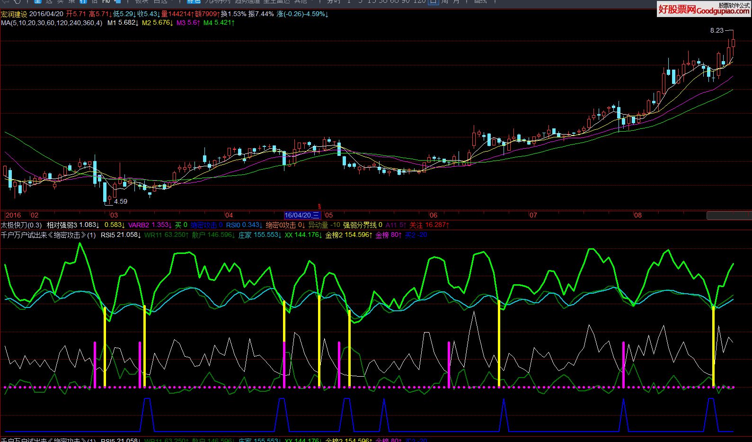Click the 异动量 -10 value
This screenshot has width=752, height=442.
coord(324,225)
